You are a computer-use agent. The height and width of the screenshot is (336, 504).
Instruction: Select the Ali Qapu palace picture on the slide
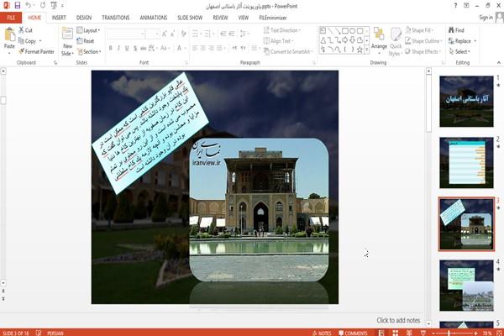(x=259, y=210)
